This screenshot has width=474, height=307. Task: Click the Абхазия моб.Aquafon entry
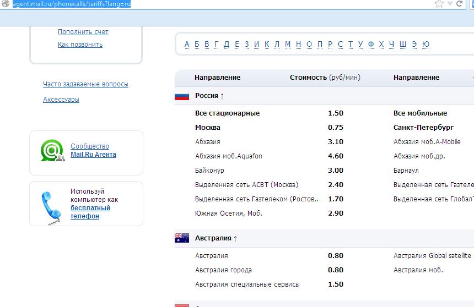[x=229, y=156]
